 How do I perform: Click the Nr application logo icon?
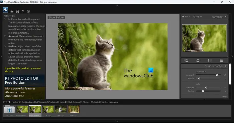pyautogui.click(x=5, y=10)
